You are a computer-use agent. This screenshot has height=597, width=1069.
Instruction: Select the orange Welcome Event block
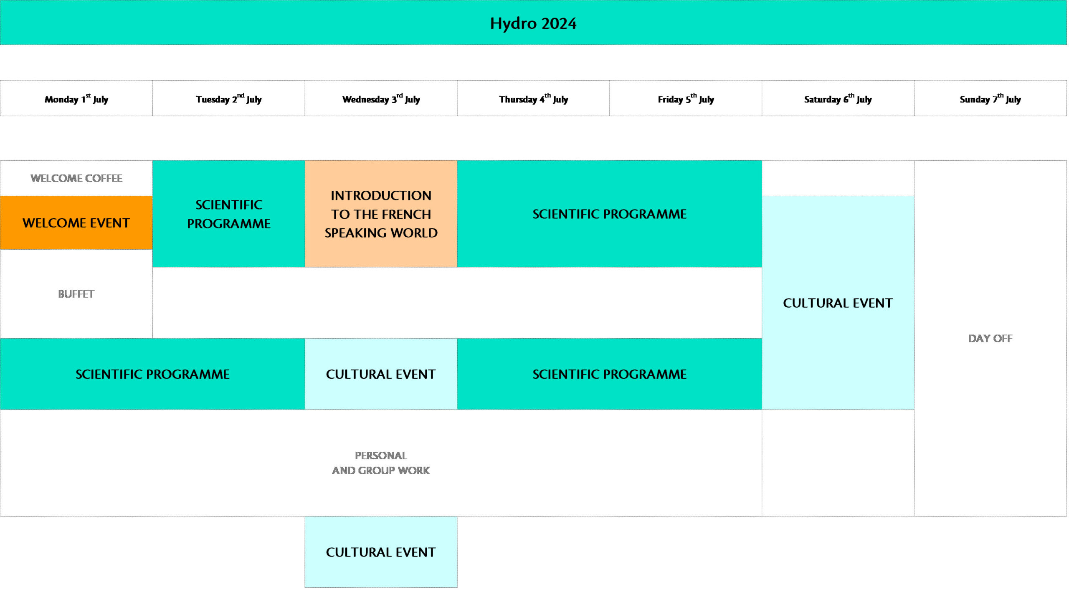click(x=76, y=223)
